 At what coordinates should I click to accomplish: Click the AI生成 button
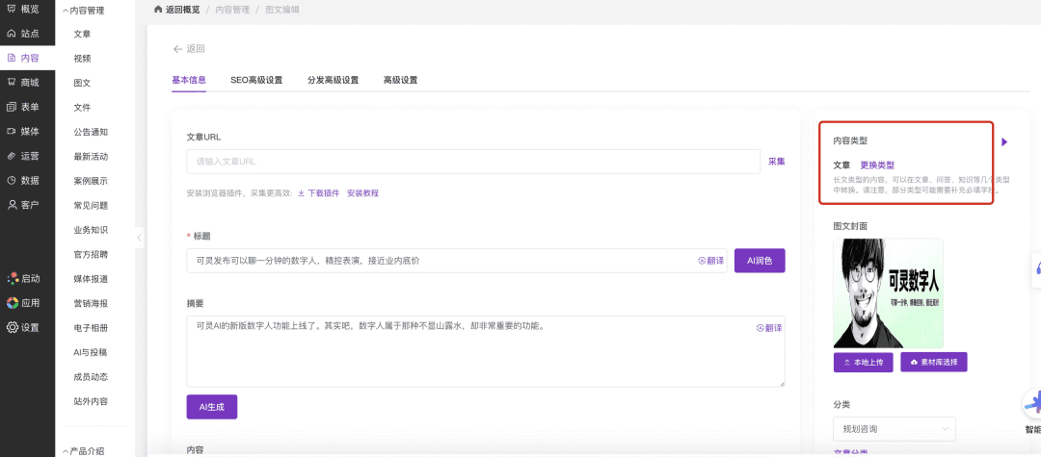pyautogui.click(x=212, y=407)
